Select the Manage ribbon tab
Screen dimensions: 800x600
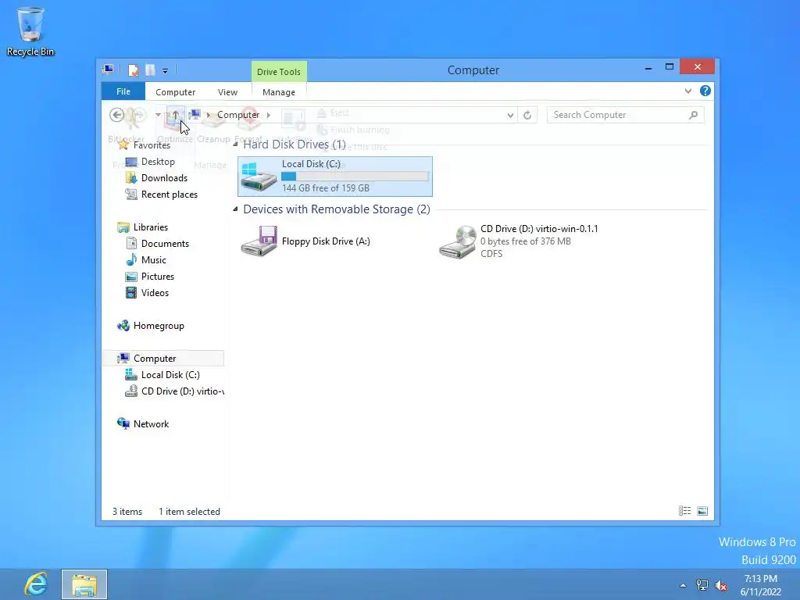tap(279, 92)
